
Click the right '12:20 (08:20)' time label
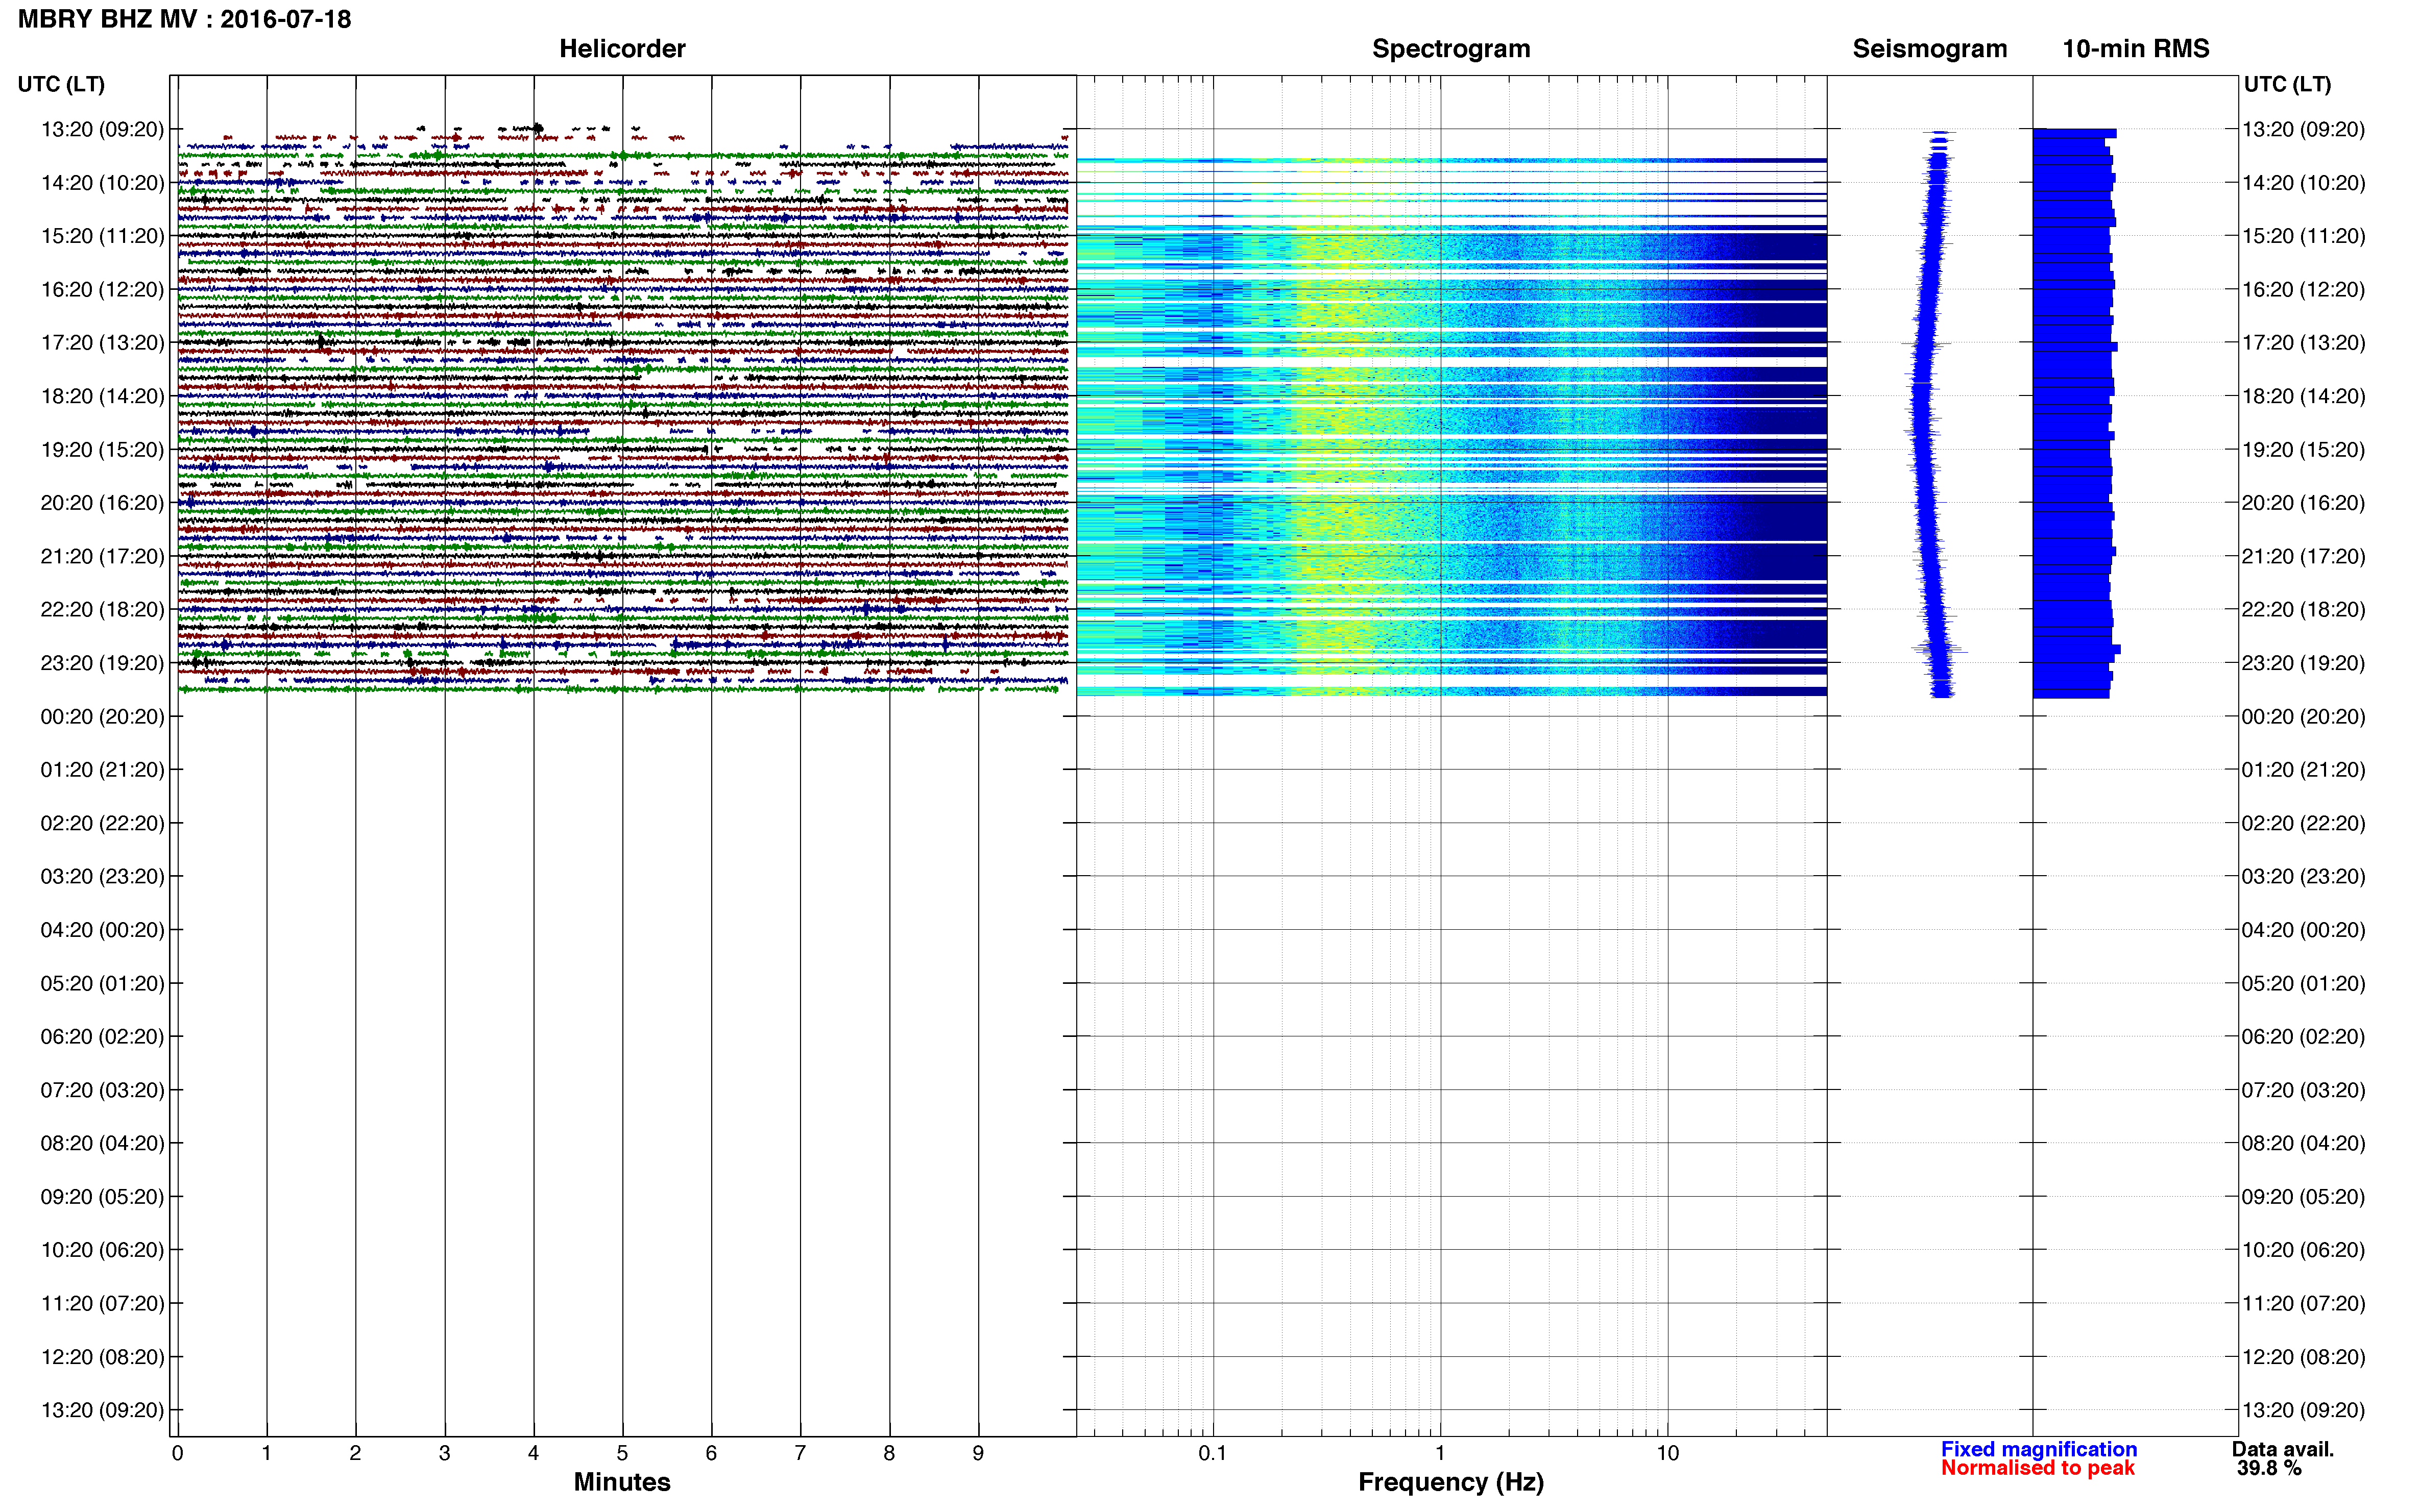tap(2304, 1357)
